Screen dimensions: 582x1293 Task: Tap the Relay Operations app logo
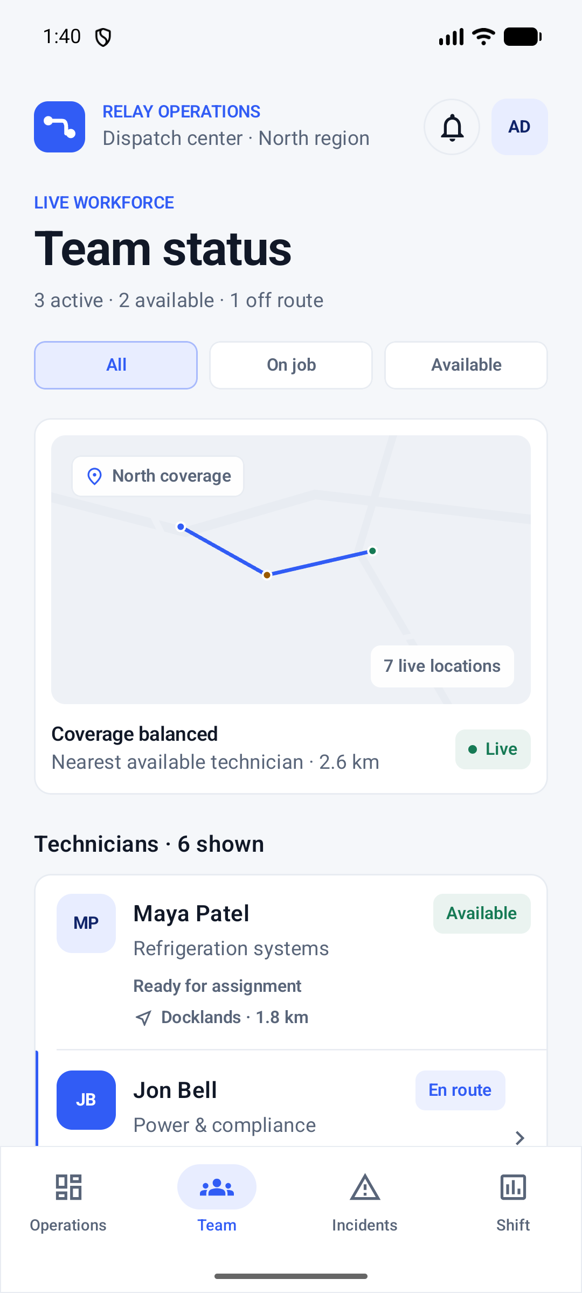59,127
